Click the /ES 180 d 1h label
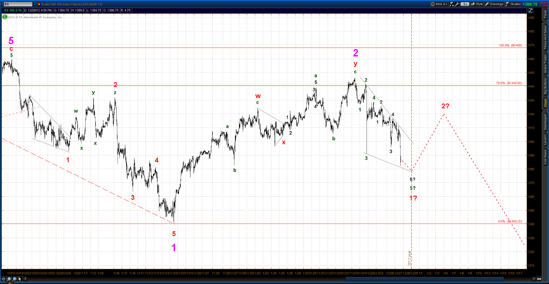Screen dimensions: 549x284 click(13, 10)
